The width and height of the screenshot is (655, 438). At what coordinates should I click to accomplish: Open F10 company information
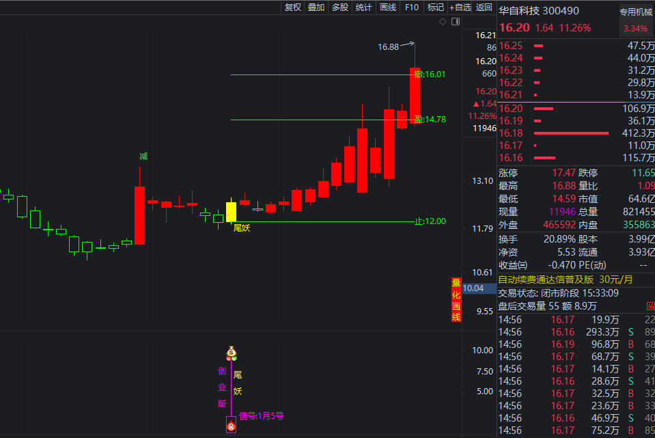(412, 8)
